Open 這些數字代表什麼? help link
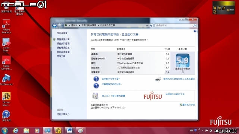Viewport: 239px width, 134px height. (x=111, y=79)
